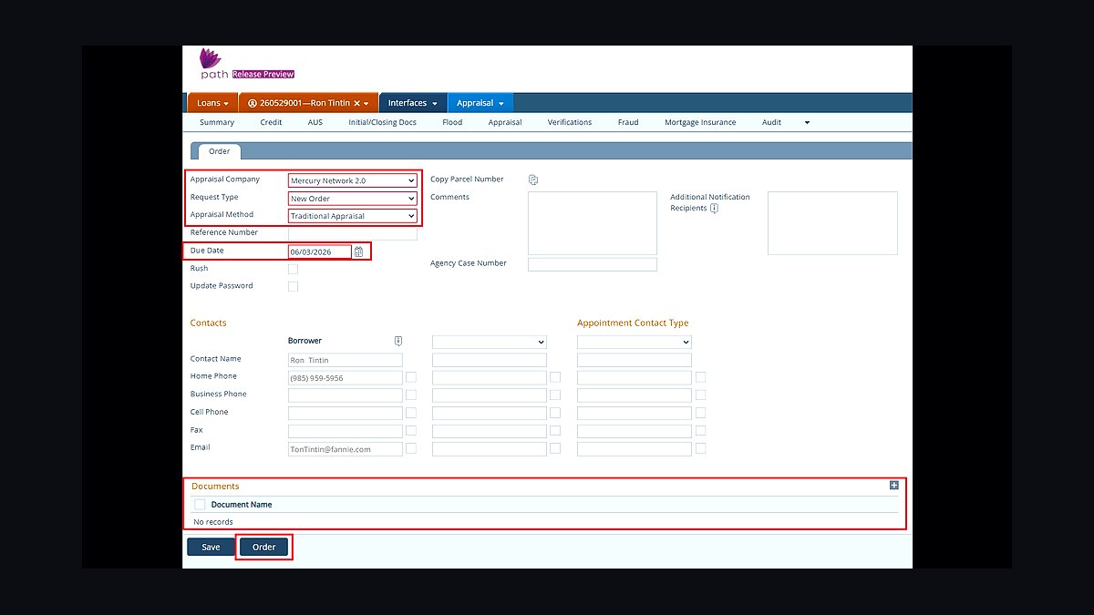Open the Verifications menu item
The width and height of the screenshot is (1094, 615).
pyautogui.click(x=570, y=122)
